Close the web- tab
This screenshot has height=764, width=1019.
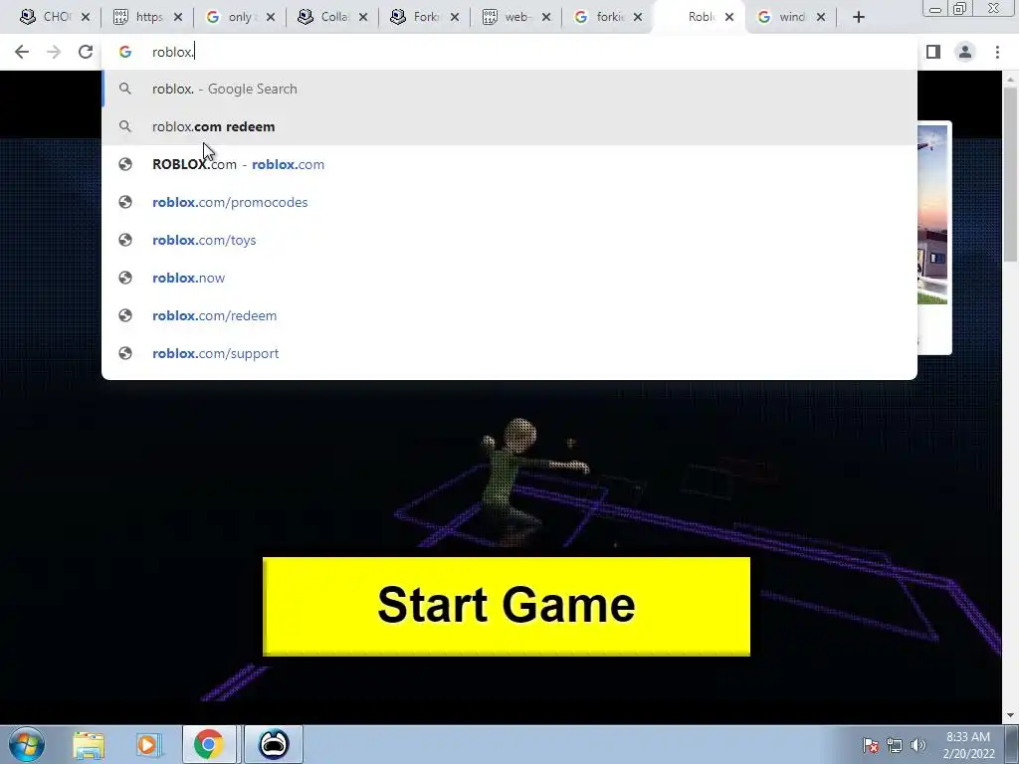[546, 17]
